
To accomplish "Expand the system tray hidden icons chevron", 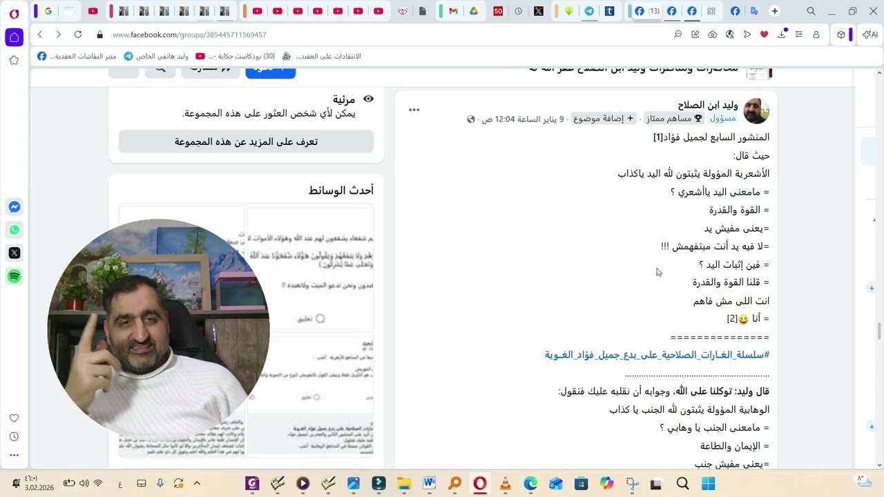I will tap(197, 484).
